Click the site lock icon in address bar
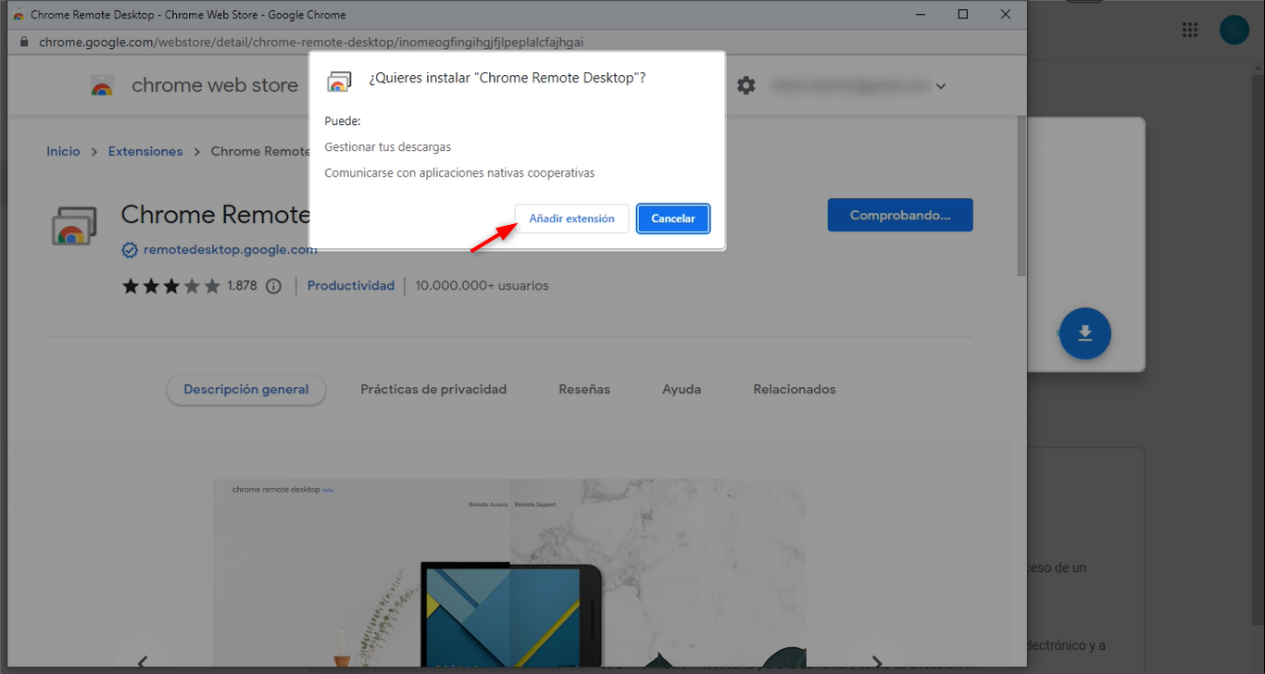This screenshot has width=1265, height=674. pyautogui.click(x=23, y=42)
